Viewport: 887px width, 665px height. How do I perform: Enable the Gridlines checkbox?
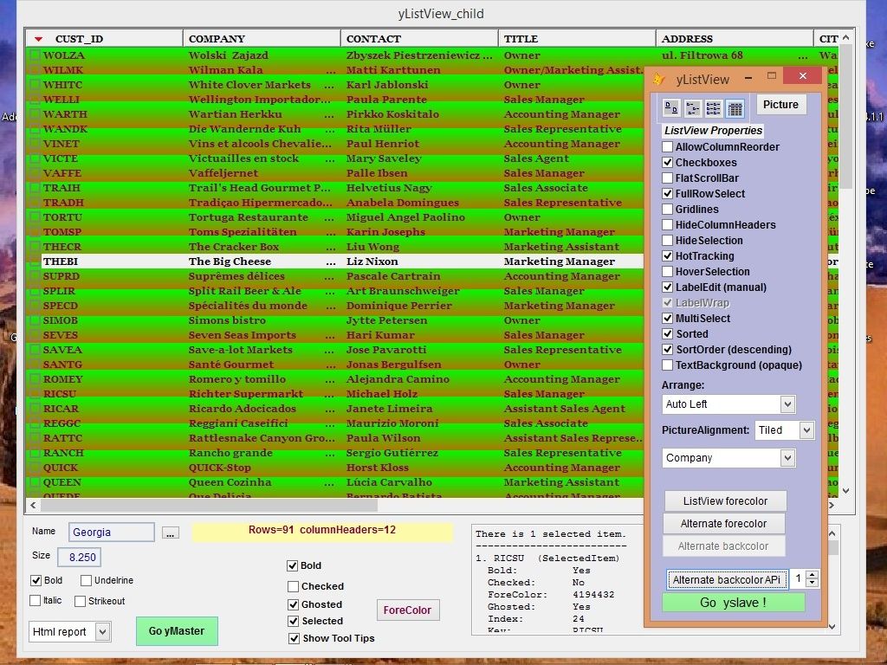click(669, 209)
